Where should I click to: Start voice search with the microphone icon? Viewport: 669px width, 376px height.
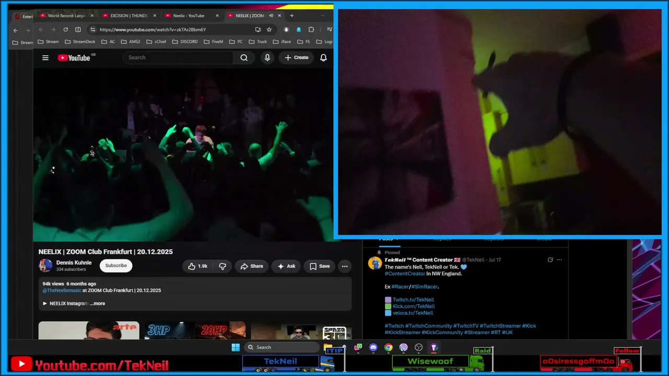(x=267, y=57)
